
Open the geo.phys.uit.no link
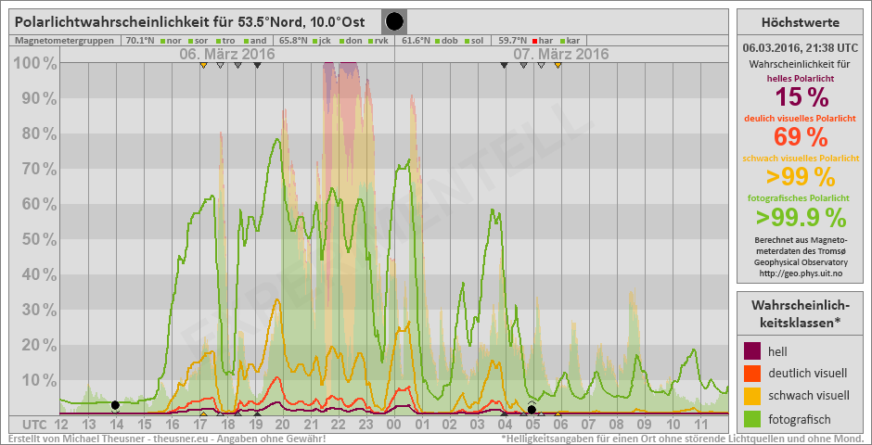click(800, 273)
